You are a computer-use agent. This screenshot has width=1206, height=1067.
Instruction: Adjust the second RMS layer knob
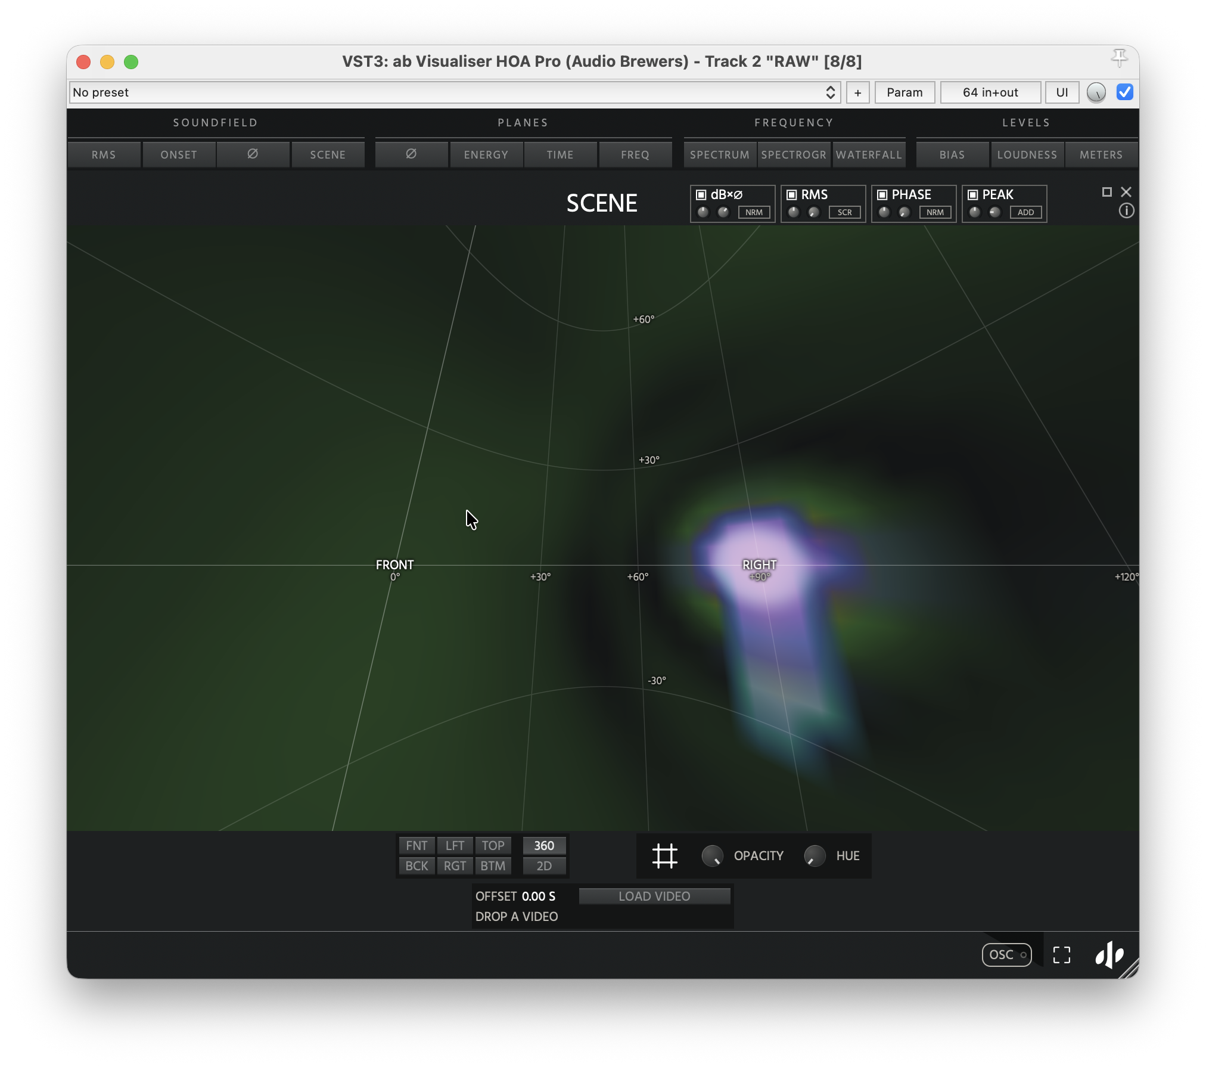coord(814,212)
